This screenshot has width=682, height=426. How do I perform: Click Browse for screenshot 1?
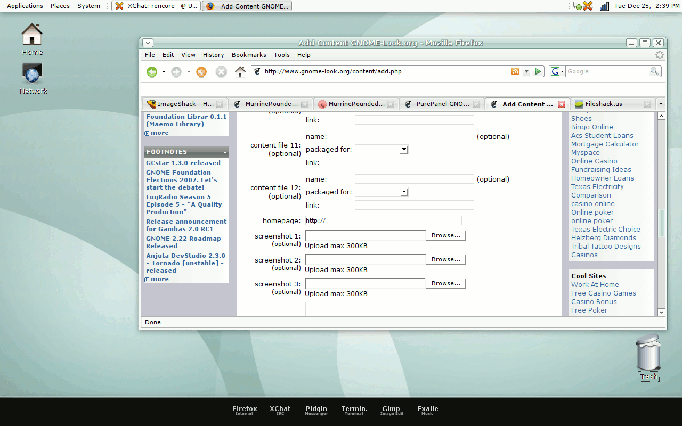click(446, 235)
